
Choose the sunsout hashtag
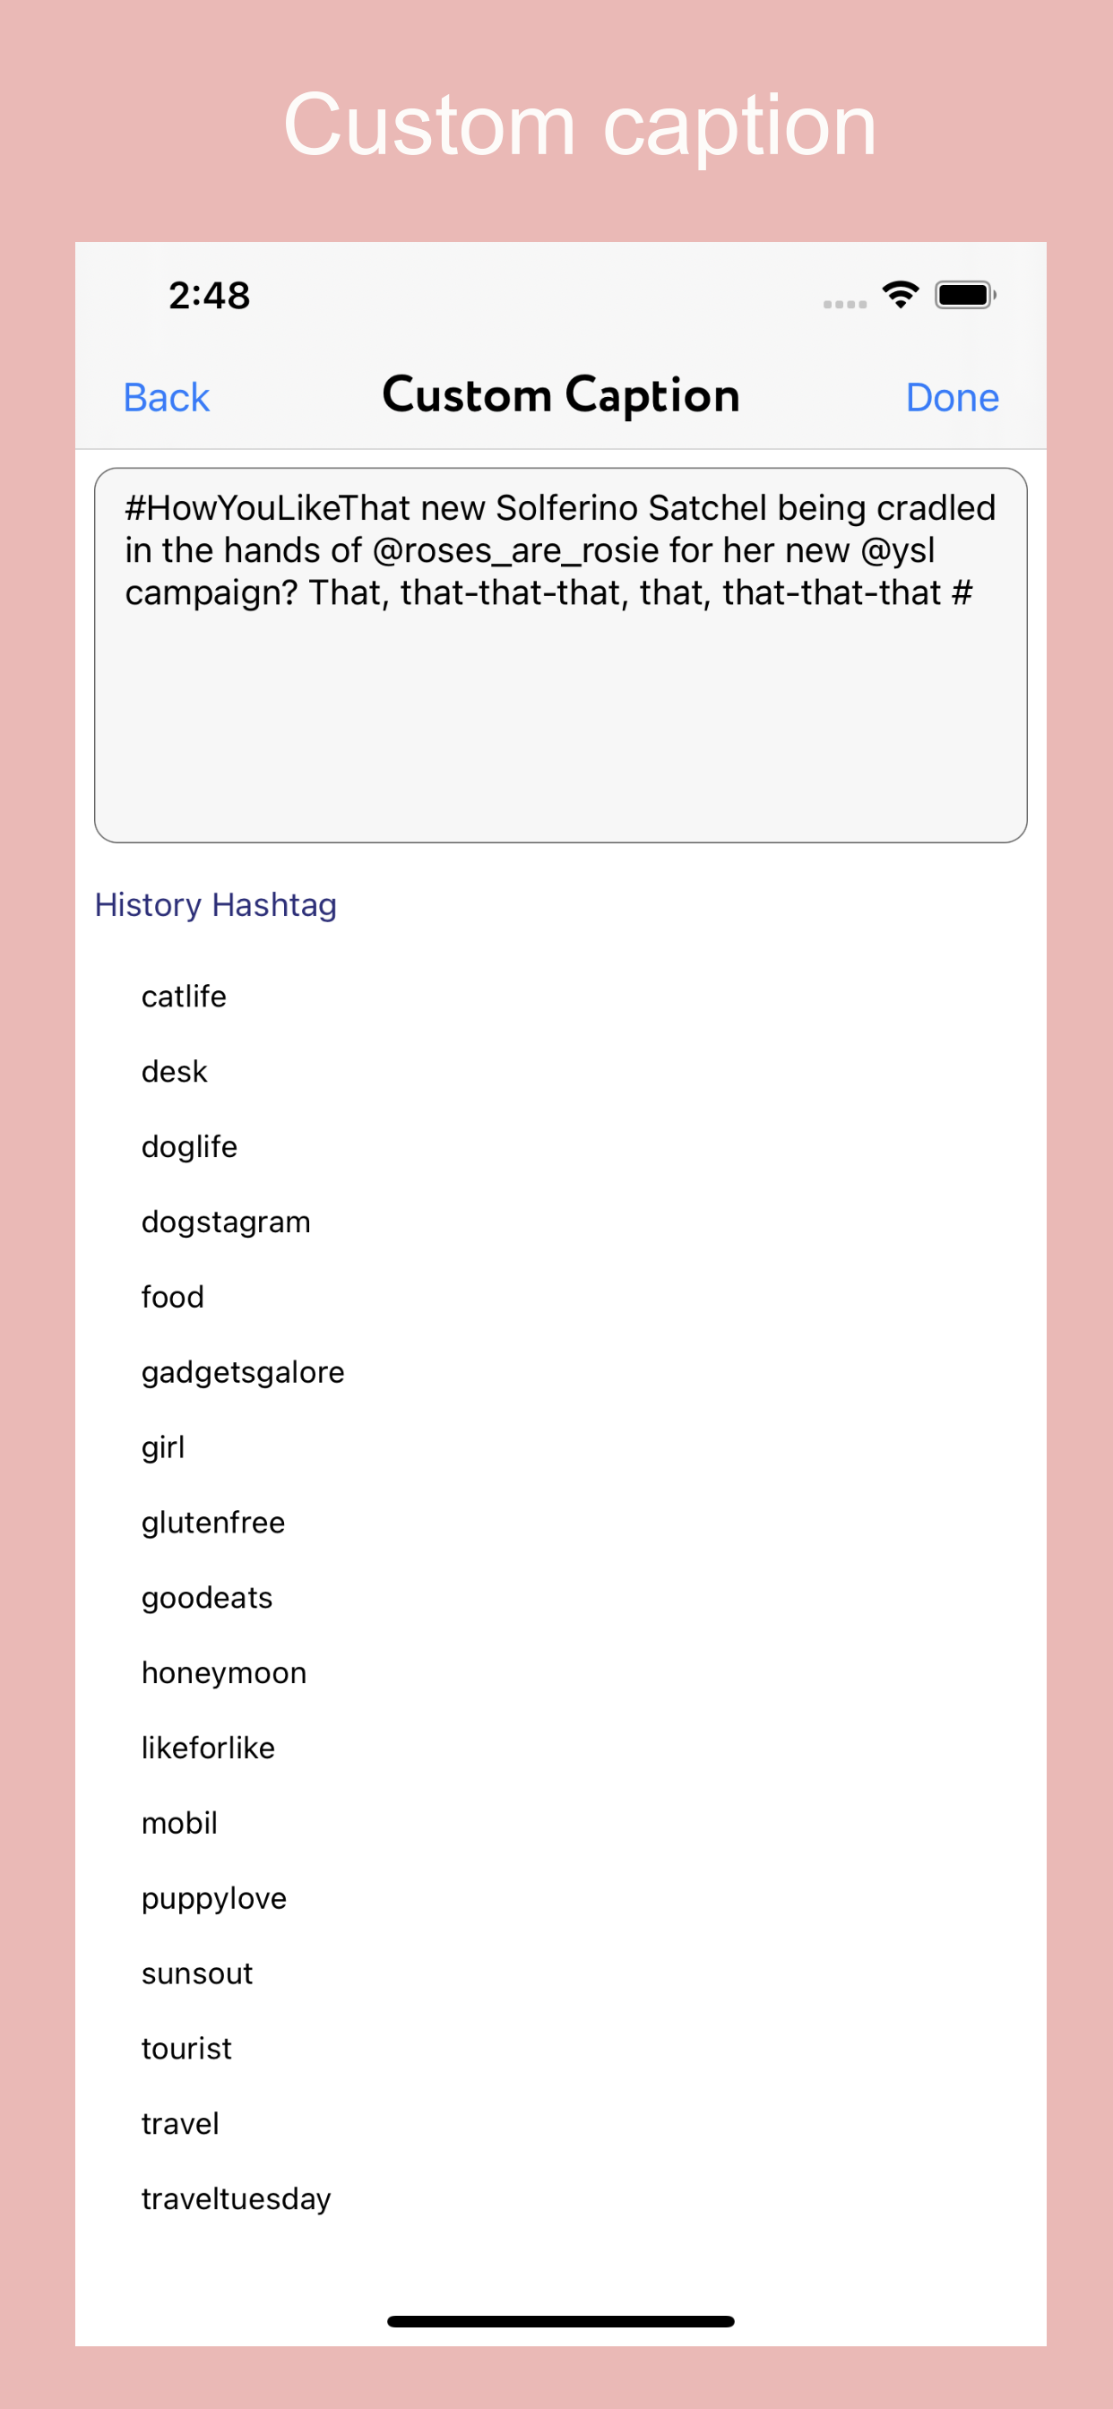196,1973
